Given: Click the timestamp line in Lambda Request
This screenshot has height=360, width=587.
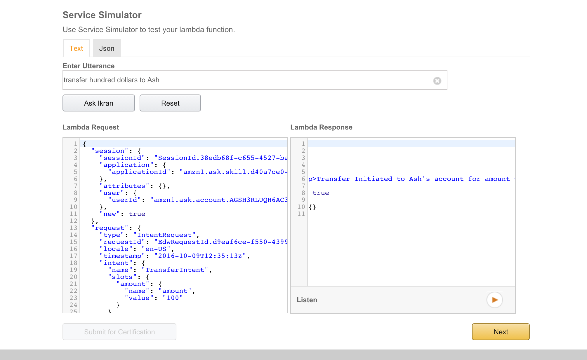Looking at the screenshot, I should (175, 256).
